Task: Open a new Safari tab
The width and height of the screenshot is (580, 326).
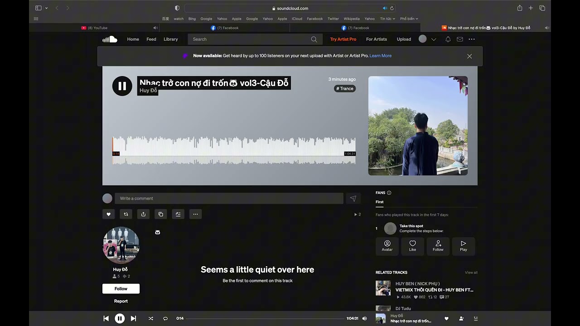Action: pos(531,8)
